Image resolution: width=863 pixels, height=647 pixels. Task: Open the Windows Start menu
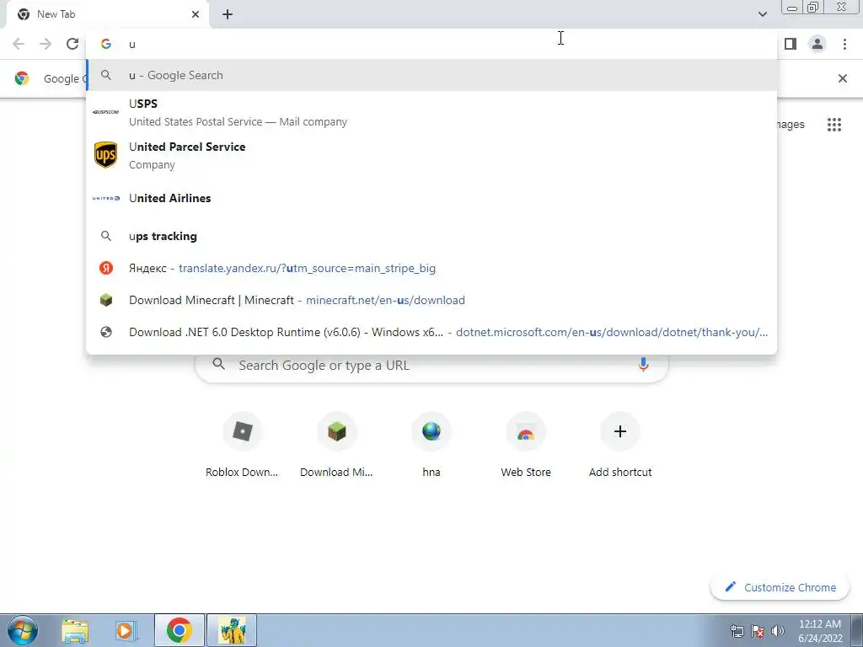pyautogui.click(x=23, y=630)
